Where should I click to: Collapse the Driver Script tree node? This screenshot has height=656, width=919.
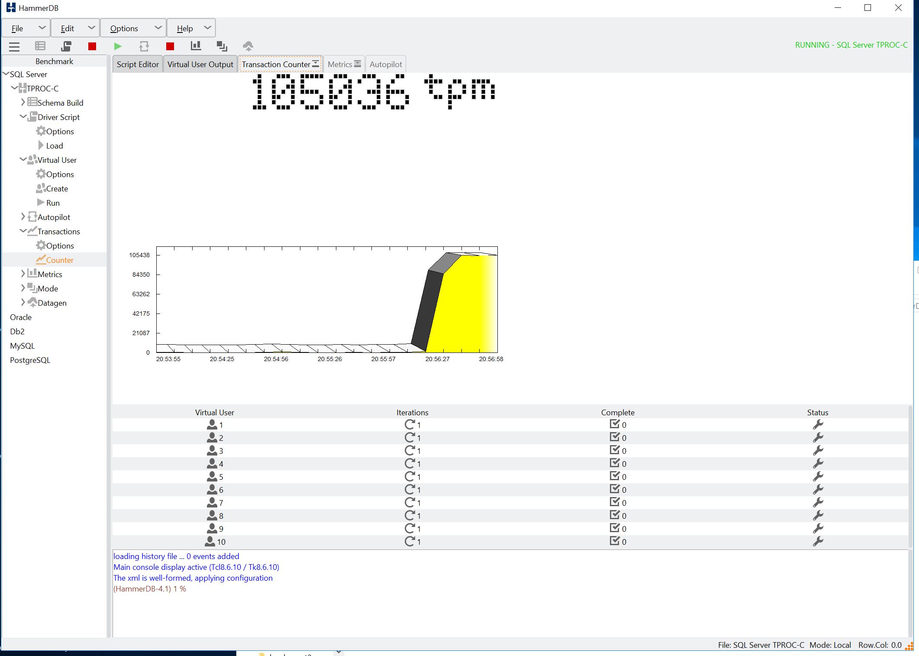23,116
